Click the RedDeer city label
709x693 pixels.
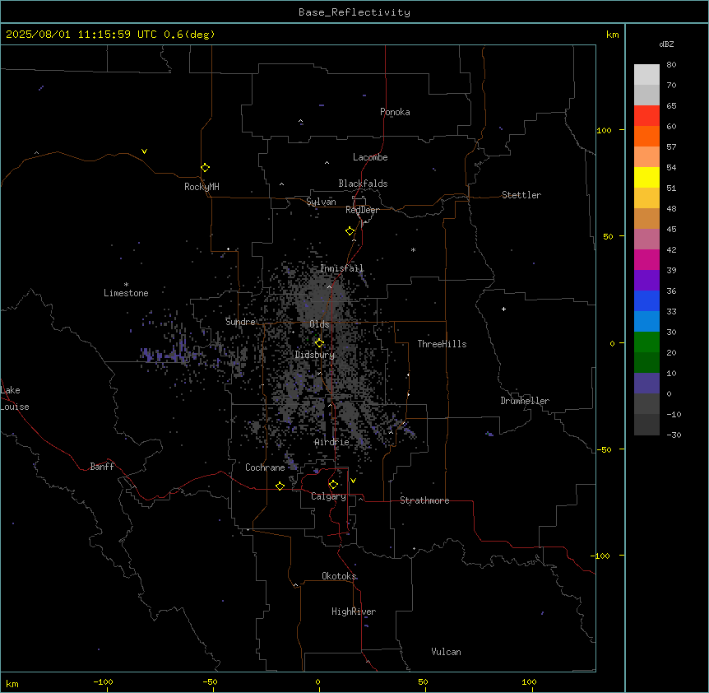click(363, 210)
